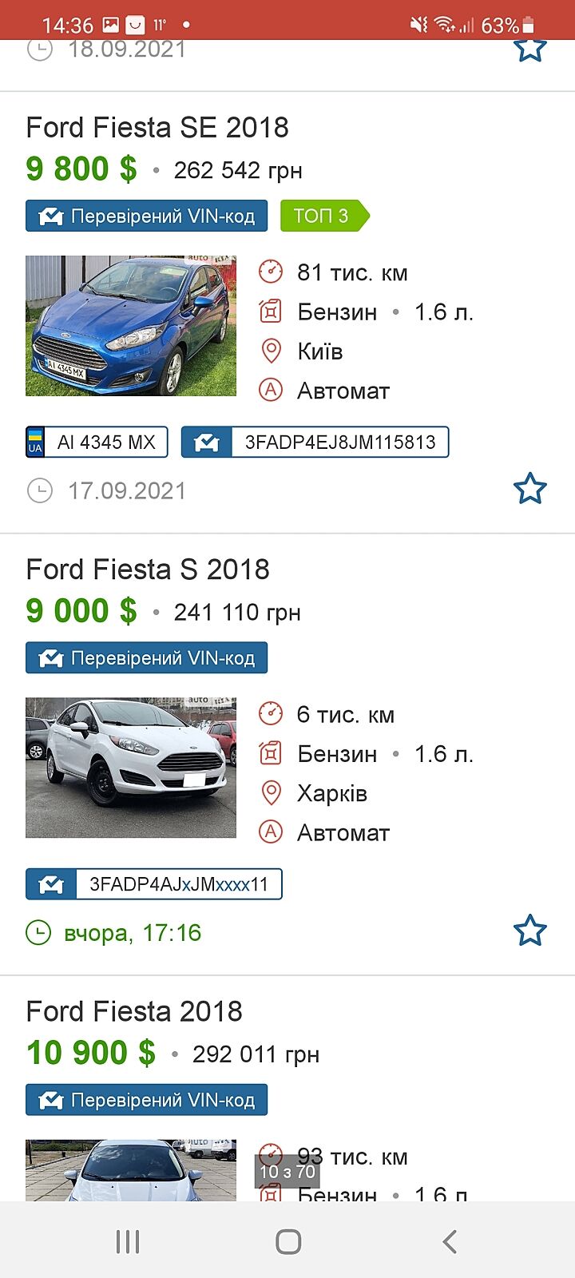Tap the green ТОП 3 badge
The image size is (575, 1278).
pos(323,216)
